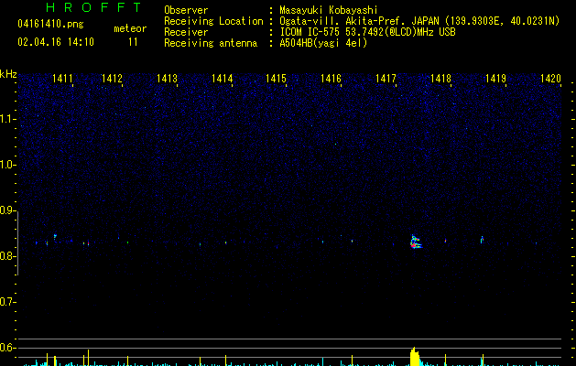The width and height of the screenshot is (576, 366).
Task: Click the 1420 time axis marker
Action: pos(550,78)
